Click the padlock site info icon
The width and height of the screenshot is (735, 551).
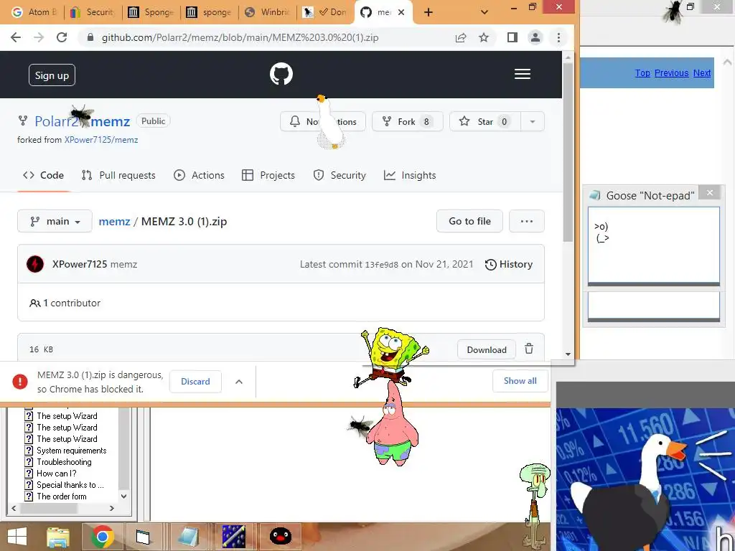pos(90,37)
